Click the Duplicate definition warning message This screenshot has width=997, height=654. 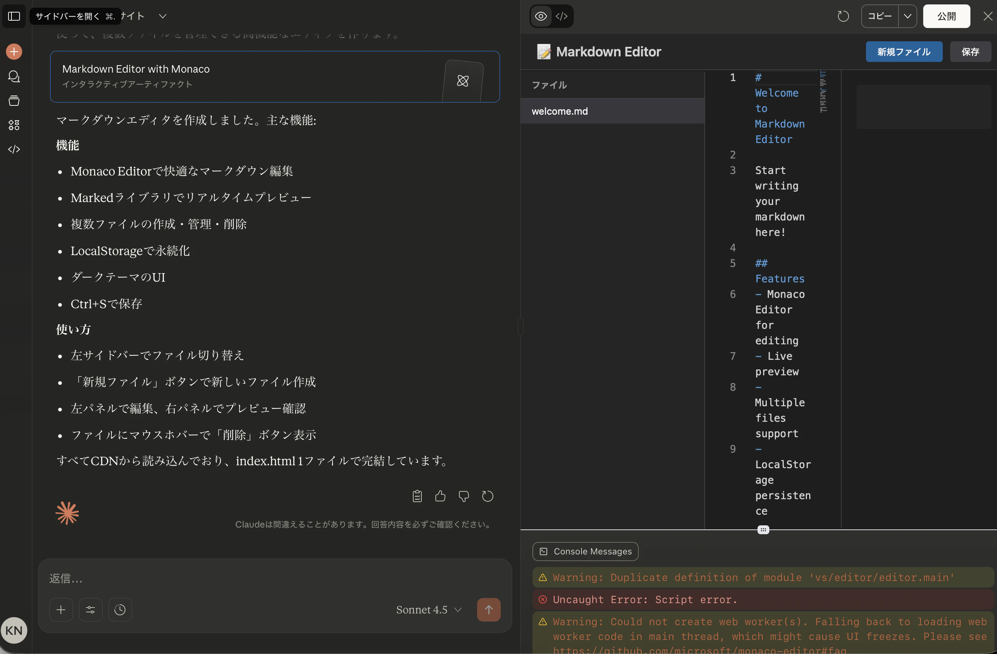[763, 577]
